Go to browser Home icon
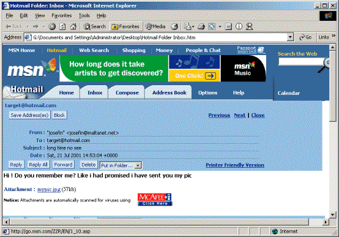339x237 pixels. [73, 26]
